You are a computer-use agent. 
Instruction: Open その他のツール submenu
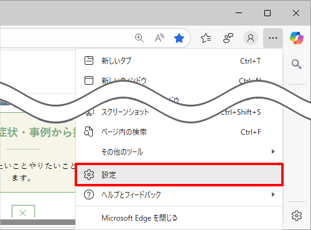(179, 152)
